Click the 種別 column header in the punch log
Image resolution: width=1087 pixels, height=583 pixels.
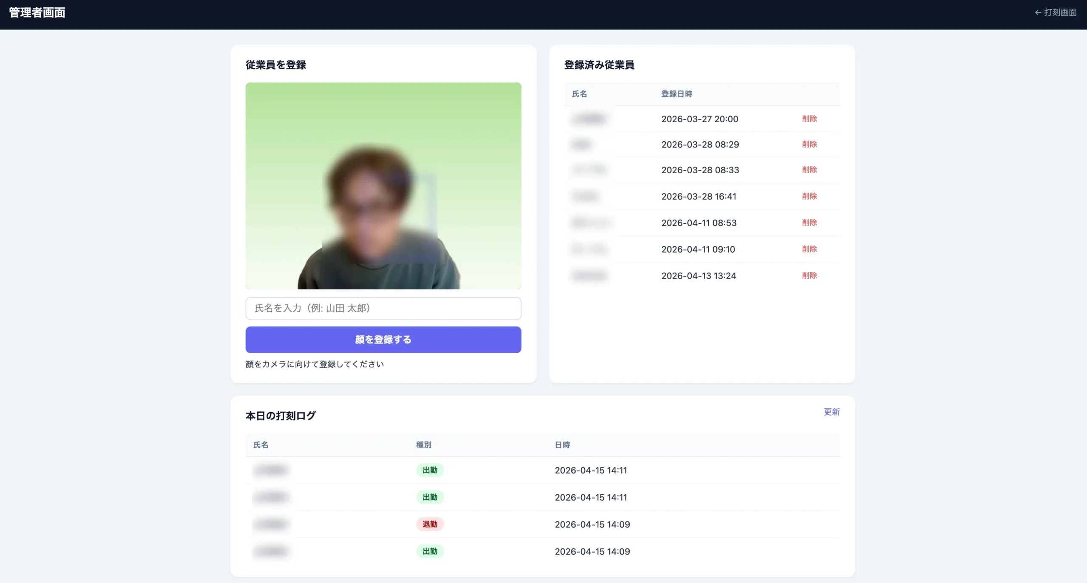pos(423,445)
